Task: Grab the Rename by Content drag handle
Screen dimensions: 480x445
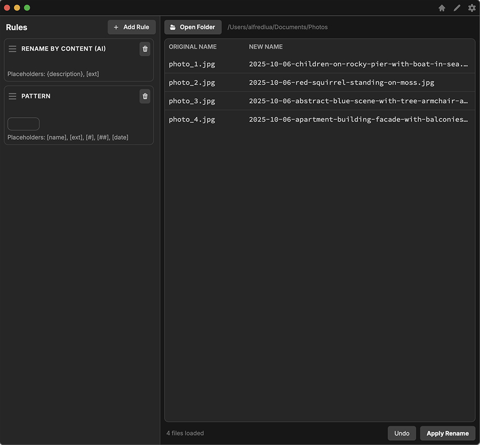Action: tap(13, 49)
